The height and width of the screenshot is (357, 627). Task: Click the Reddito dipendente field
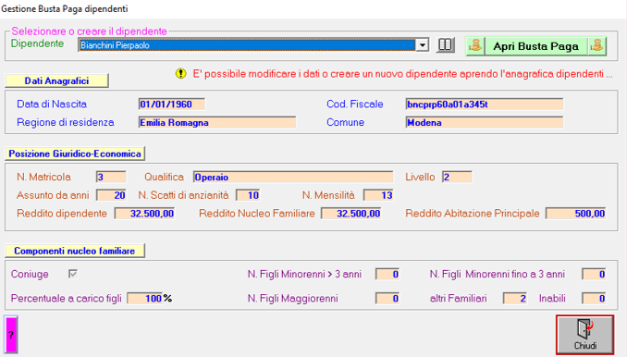click(x=144, y=214)
